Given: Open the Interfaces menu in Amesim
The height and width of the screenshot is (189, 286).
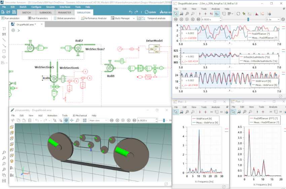Looking at the screenshot, I should pyautogui.click(x=65, y=7).
